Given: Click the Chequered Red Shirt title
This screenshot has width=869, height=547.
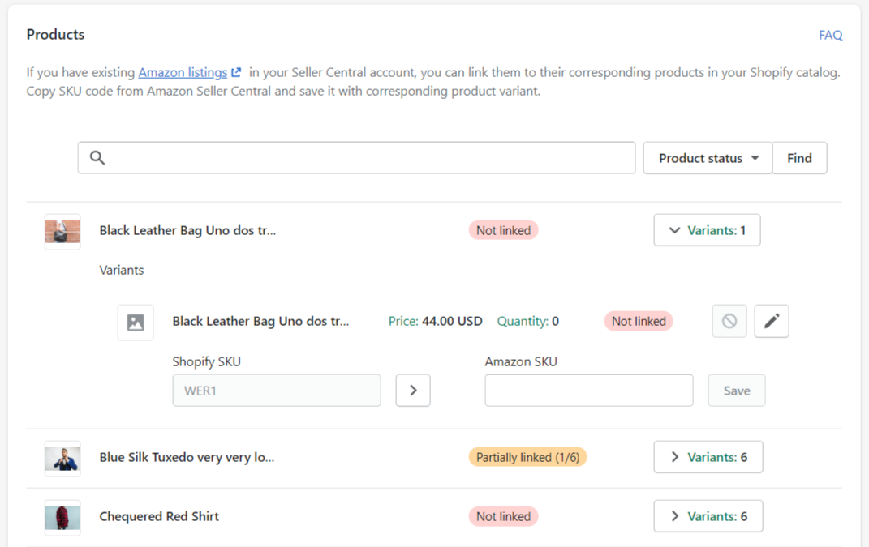Looking at the screenshot, I should tap(159, 516).
